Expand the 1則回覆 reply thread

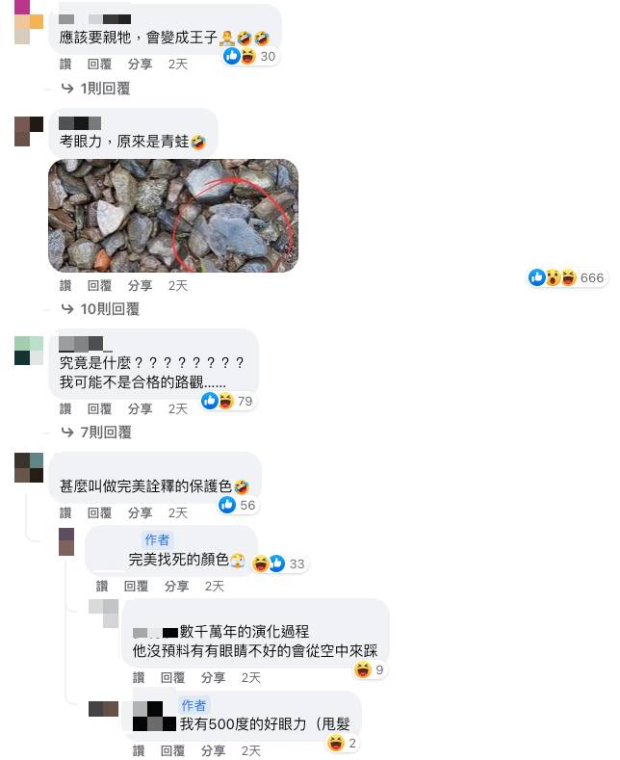coord(105,89)
